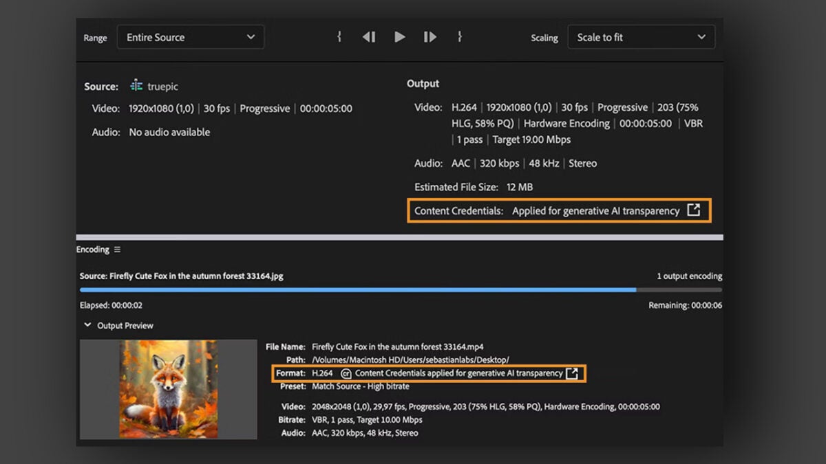Select the Encoding panel tab
826x464 pixels.
point(92,250)
